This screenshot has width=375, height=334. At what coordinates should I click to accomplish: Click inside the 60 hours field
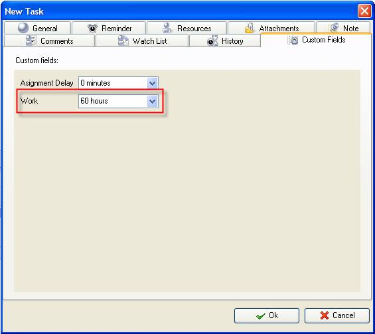coord(113,101)
